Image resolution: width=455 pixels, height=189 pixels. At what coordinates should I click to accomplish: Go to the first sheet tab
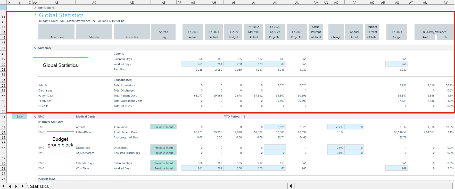tap(3, 186)
